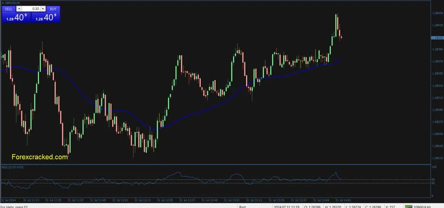The width and height of the screenshot is (444, 208).
Task: Click the RSI 45 level label
Action: pyautogui.click(x=433, y=183)
